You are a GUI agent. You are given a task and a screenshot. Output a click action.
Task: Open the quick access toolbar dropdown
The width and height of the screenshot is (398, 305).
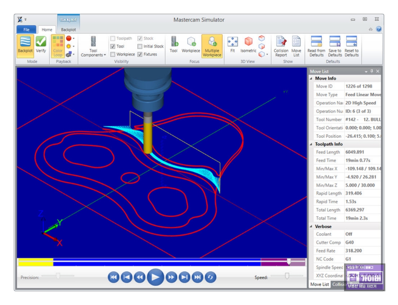[25, 19]
